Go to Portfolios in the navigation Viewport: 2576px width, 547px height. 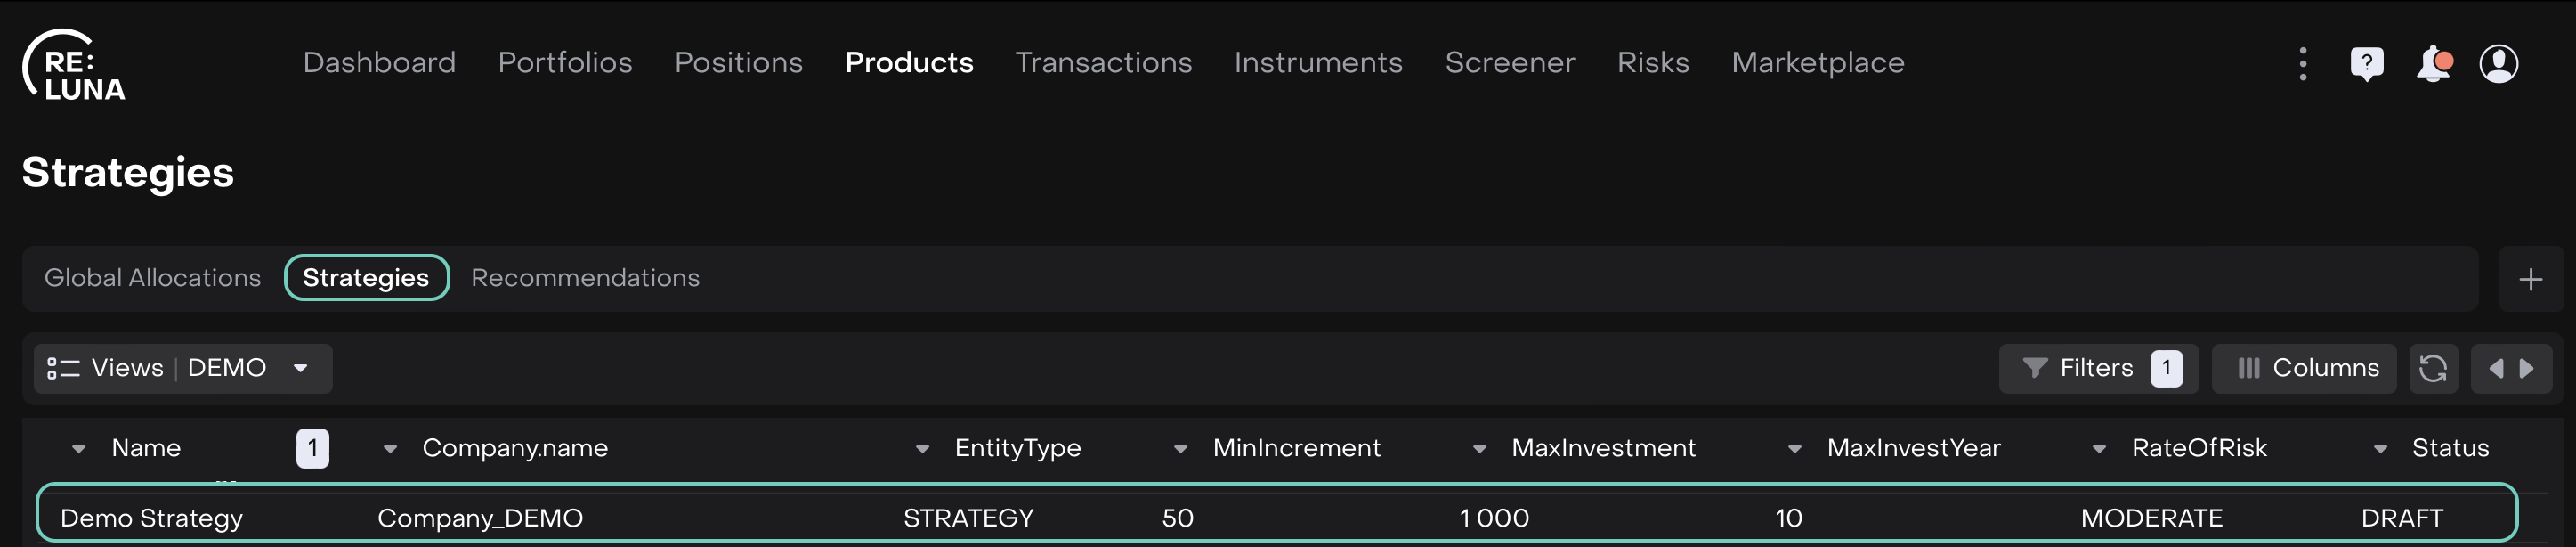565,63
